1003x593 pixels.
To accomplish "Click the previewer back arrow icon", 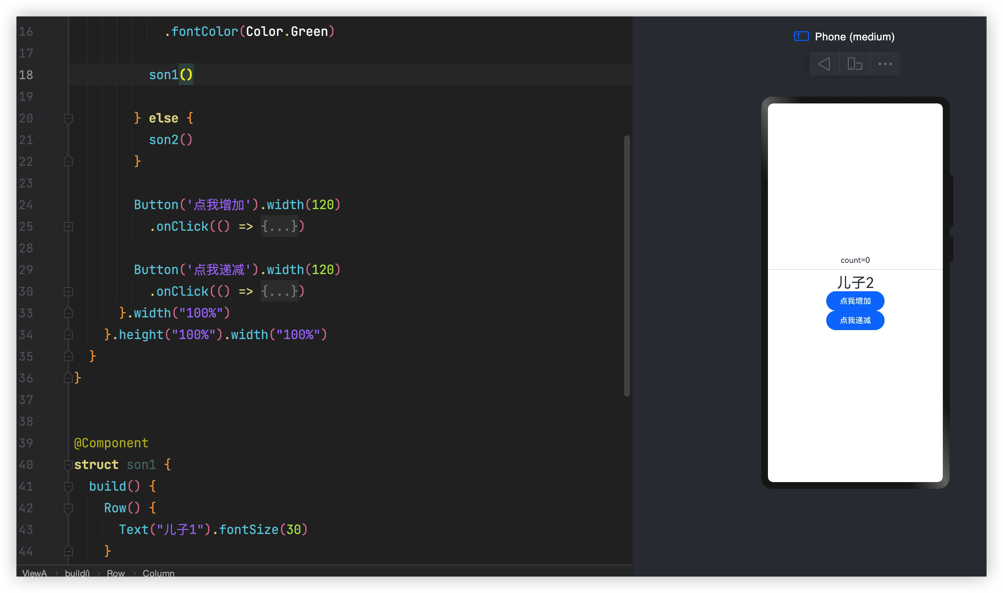I will point(824,64).
